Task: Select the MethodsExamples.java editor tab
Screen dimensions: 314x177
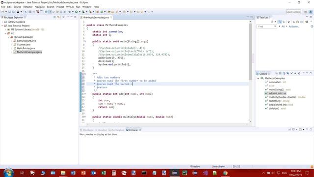Action: [x=96, y=18]
